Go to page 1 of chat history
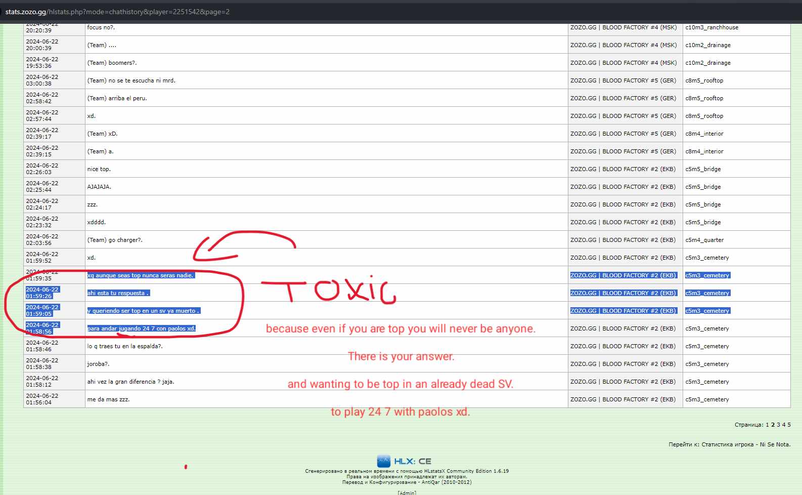 coord(767,425)
